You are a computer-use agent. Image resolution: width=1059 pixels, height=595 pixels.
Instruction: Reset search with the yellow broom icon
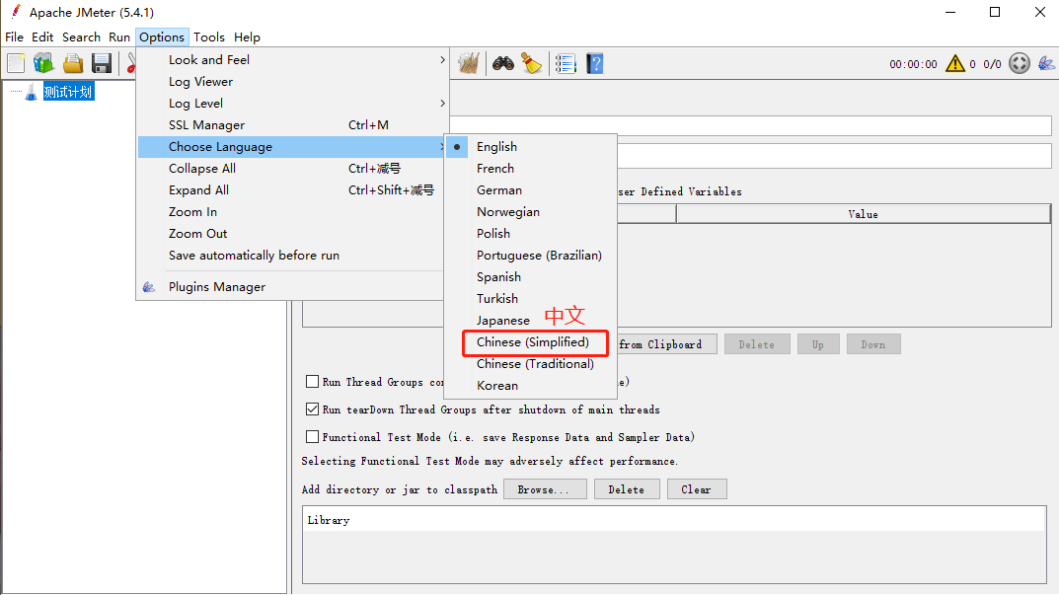pyautogui.click(x=532, y=63)
